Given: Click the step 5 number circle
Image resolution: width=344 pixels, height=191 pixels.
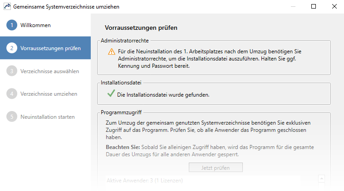Looking at the screenshot, I should click(12, 116).
